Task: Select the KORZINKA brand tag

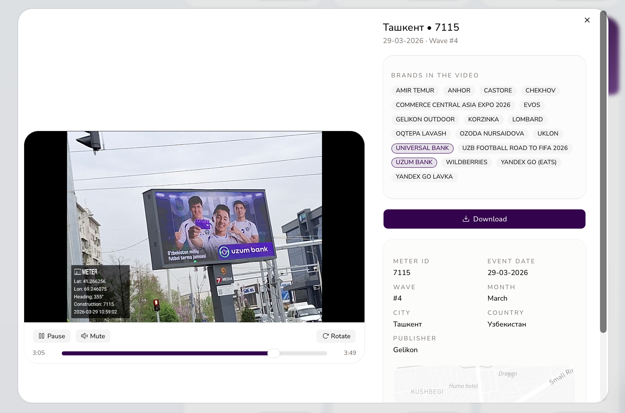Action: coord(483,120)
